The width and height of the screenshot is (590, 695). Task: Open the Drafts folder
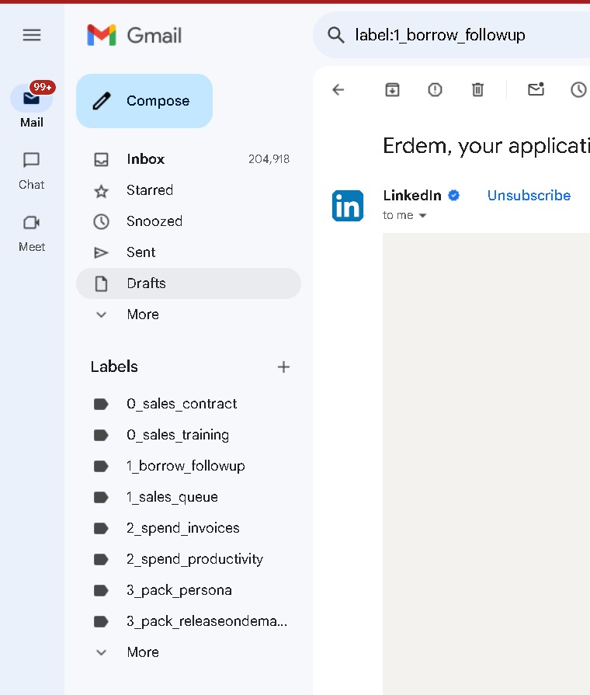189,283
